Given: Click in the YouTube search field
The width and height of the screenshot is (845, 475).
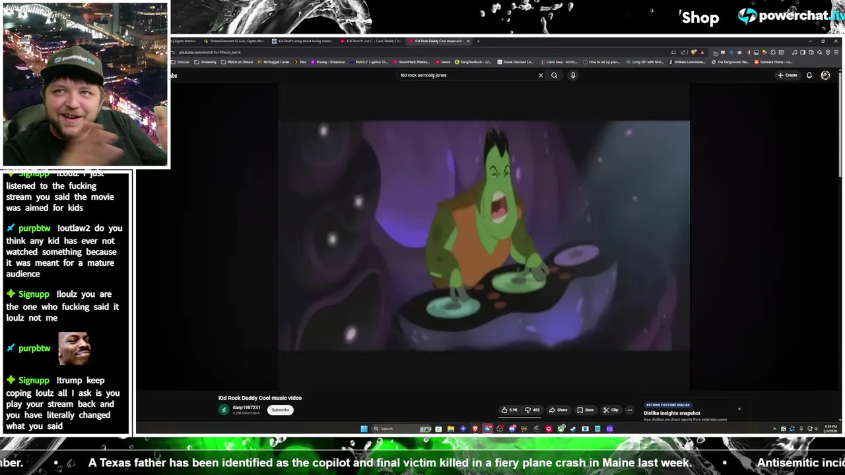Looking at the screenshot, I should 467,75.
